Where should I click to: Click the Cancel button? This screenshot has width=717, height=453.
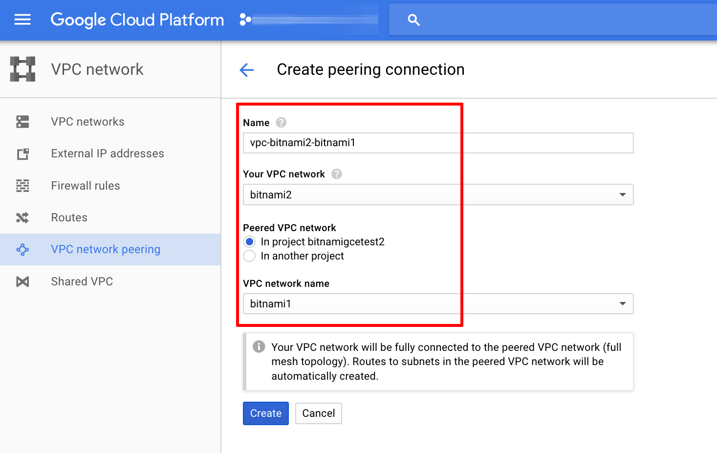click(319, 413)
